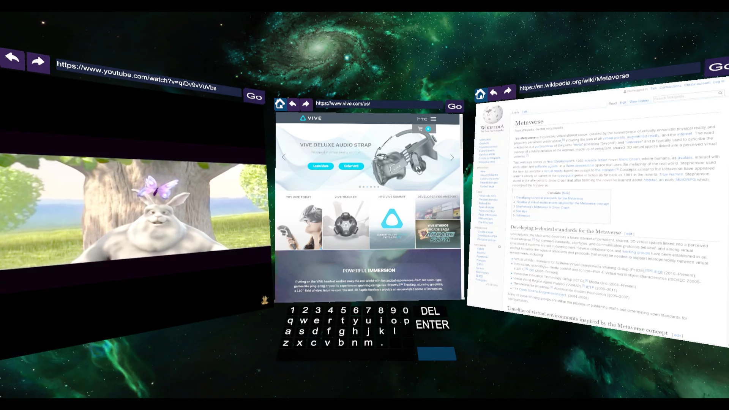The width and height of the screenshot is (729, 410).
Task: Click the back arrow on the YouTube panel
Action: [12, 58]
